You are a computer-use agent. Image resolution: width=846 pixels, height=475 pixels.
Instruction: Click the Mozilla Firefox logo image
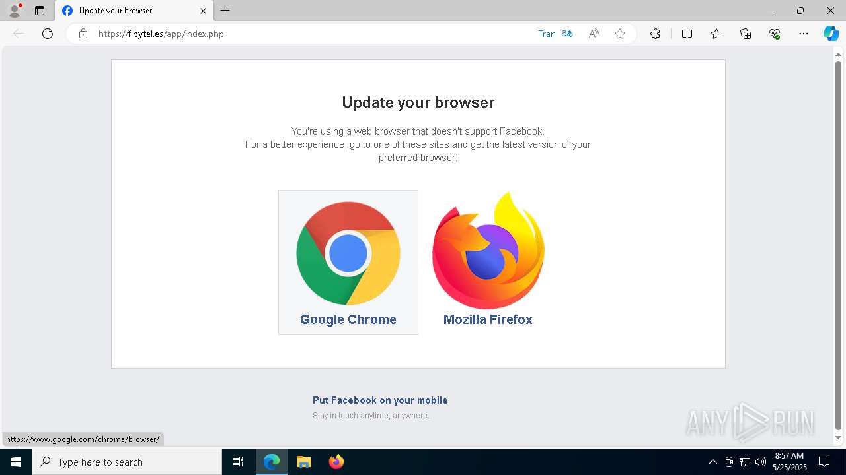tap(488, 250)
